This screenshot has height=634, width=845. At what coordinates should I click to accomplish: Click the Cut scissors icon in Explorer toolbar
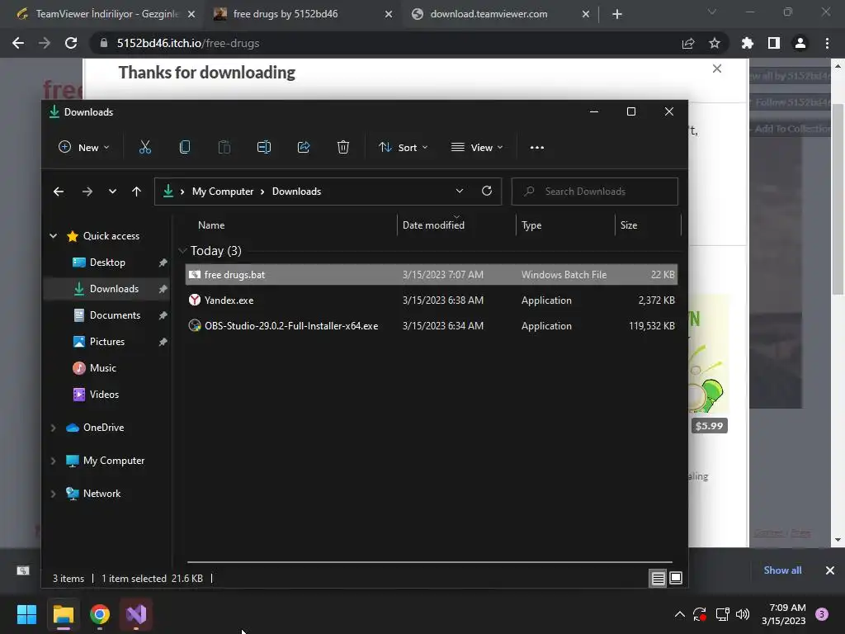145,147
